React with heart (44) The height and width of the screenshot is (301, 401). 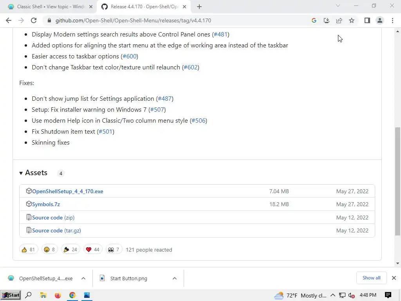93,250
